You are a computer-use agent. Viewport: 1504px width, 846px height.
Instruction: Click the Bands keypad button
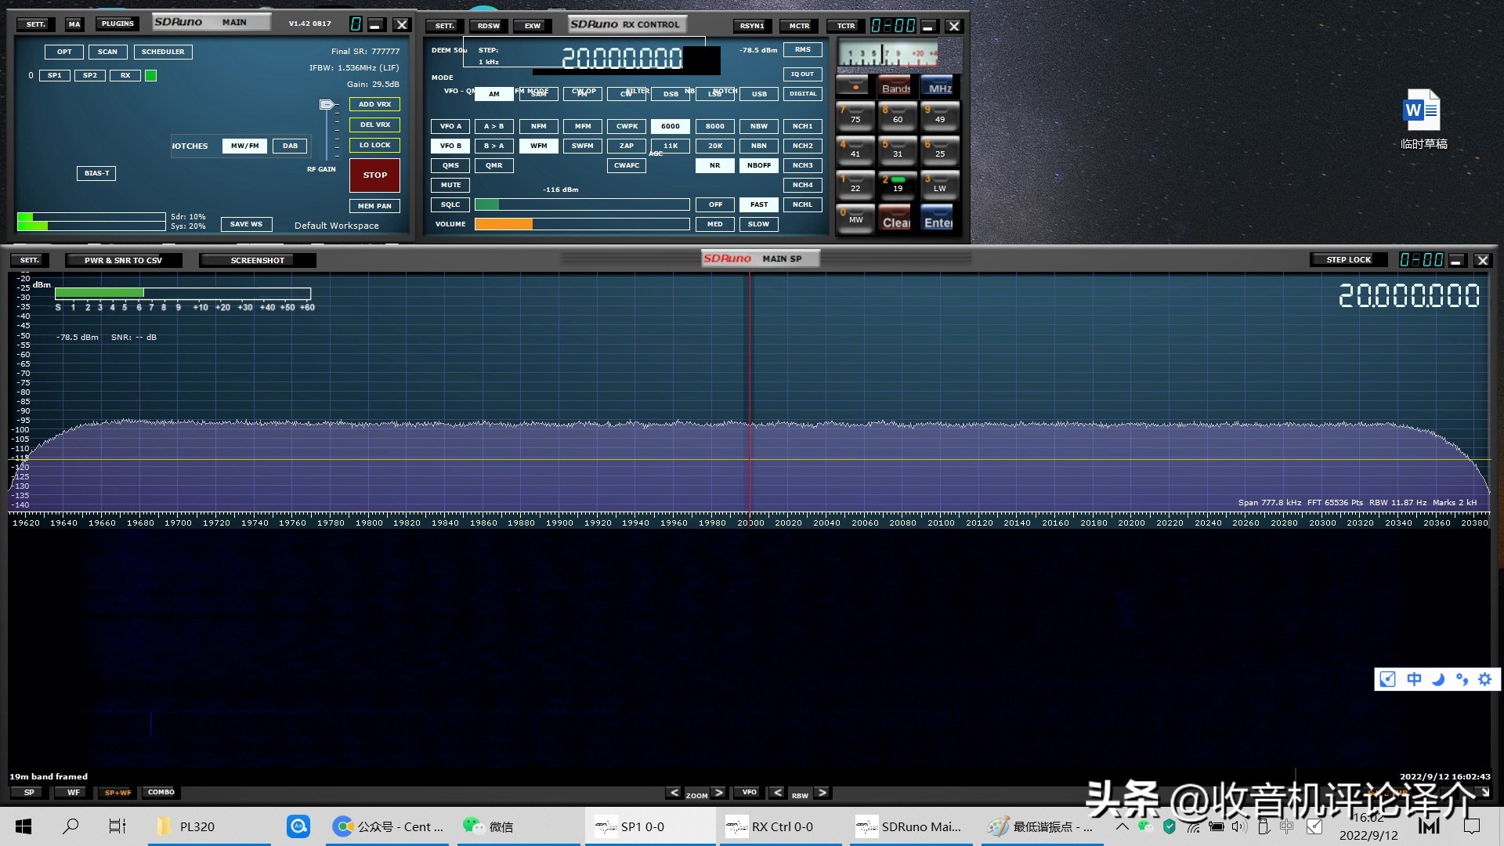(895, 86)
